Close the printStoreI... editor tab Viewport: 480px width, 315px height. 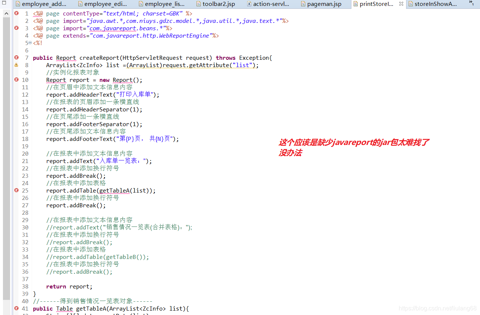401,4
